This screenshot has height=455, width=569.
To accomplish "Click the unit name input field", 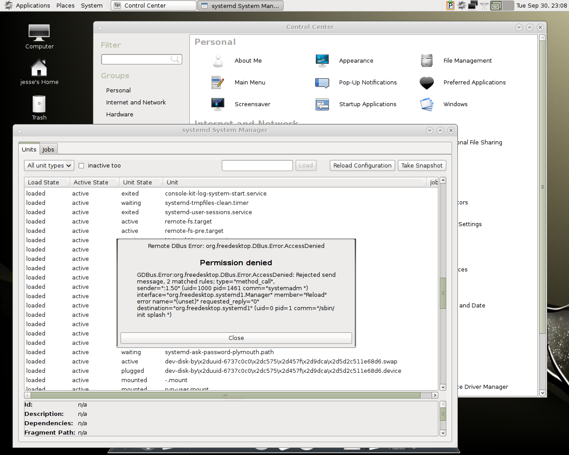I will click(257, 165).
